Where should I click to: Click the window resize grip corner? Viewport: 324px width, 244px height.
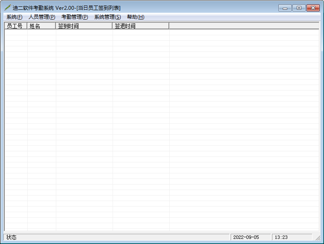pyautogui.click(x=318, y=238)
